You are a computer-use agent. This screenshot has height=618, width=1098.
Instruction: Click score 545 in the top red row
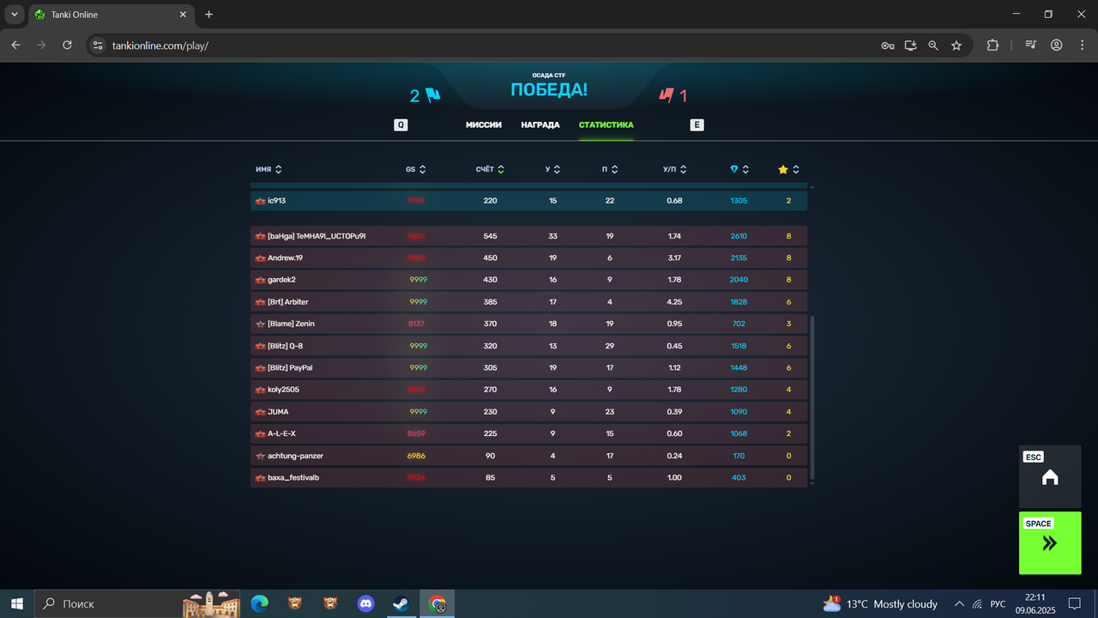pos(491,236)
